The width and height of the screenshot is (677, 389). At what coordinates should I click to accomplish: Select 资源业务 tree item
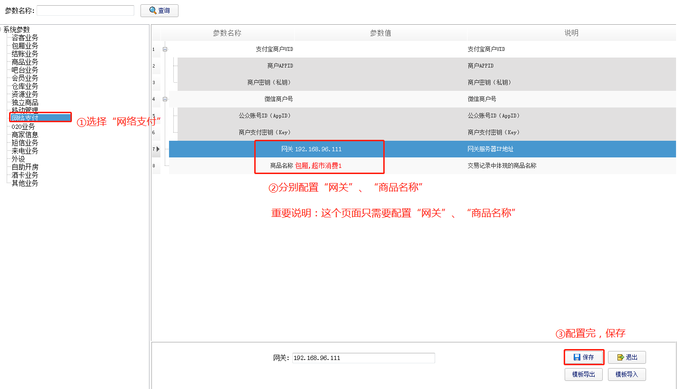coord(25,94)
